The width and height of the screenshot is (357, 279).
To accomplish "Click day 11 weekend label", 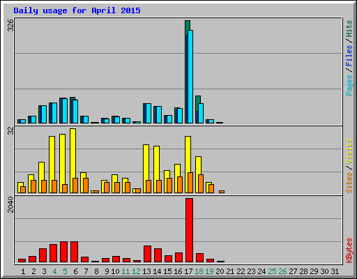I will pyautogui.click(x=126, y=271).
